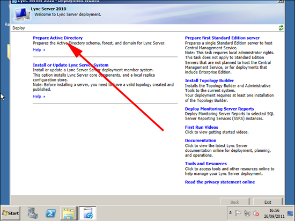Click the Deploy breadcrumb label

coord(19,28)
